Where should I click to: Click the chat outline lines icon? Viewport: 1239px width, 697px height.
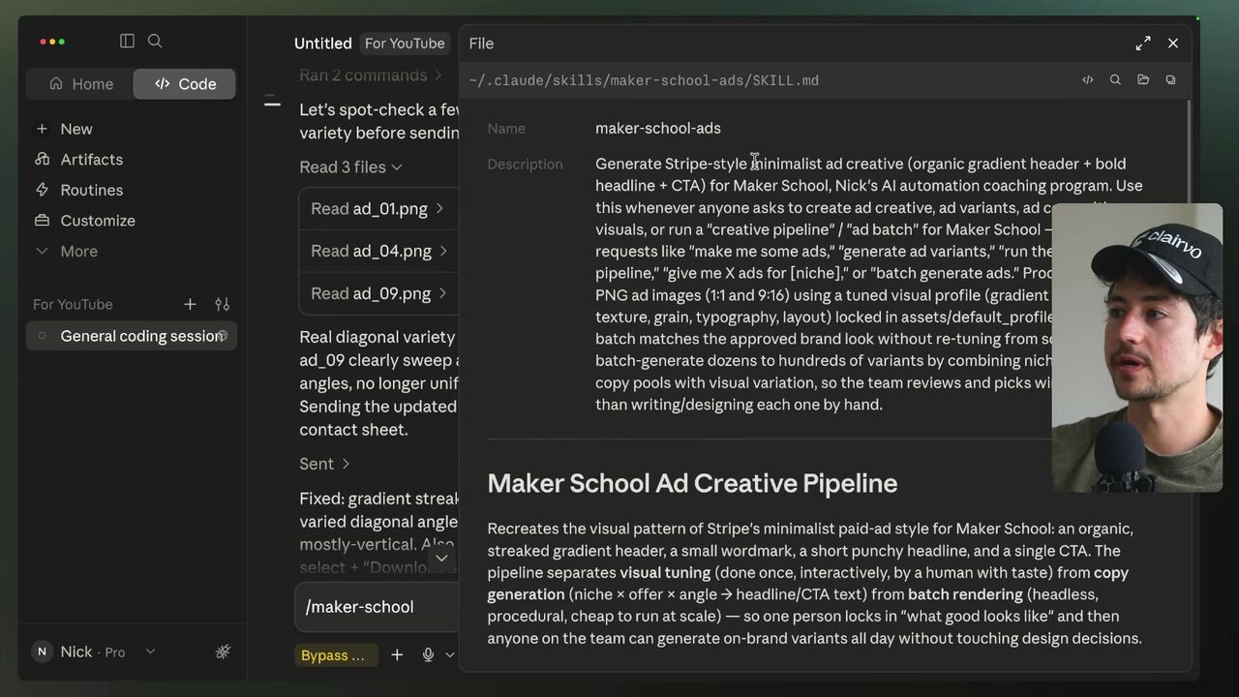coord(272,102)
